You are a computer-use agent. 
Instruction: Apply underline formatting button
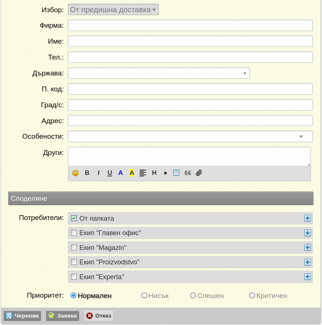[110, 173]
